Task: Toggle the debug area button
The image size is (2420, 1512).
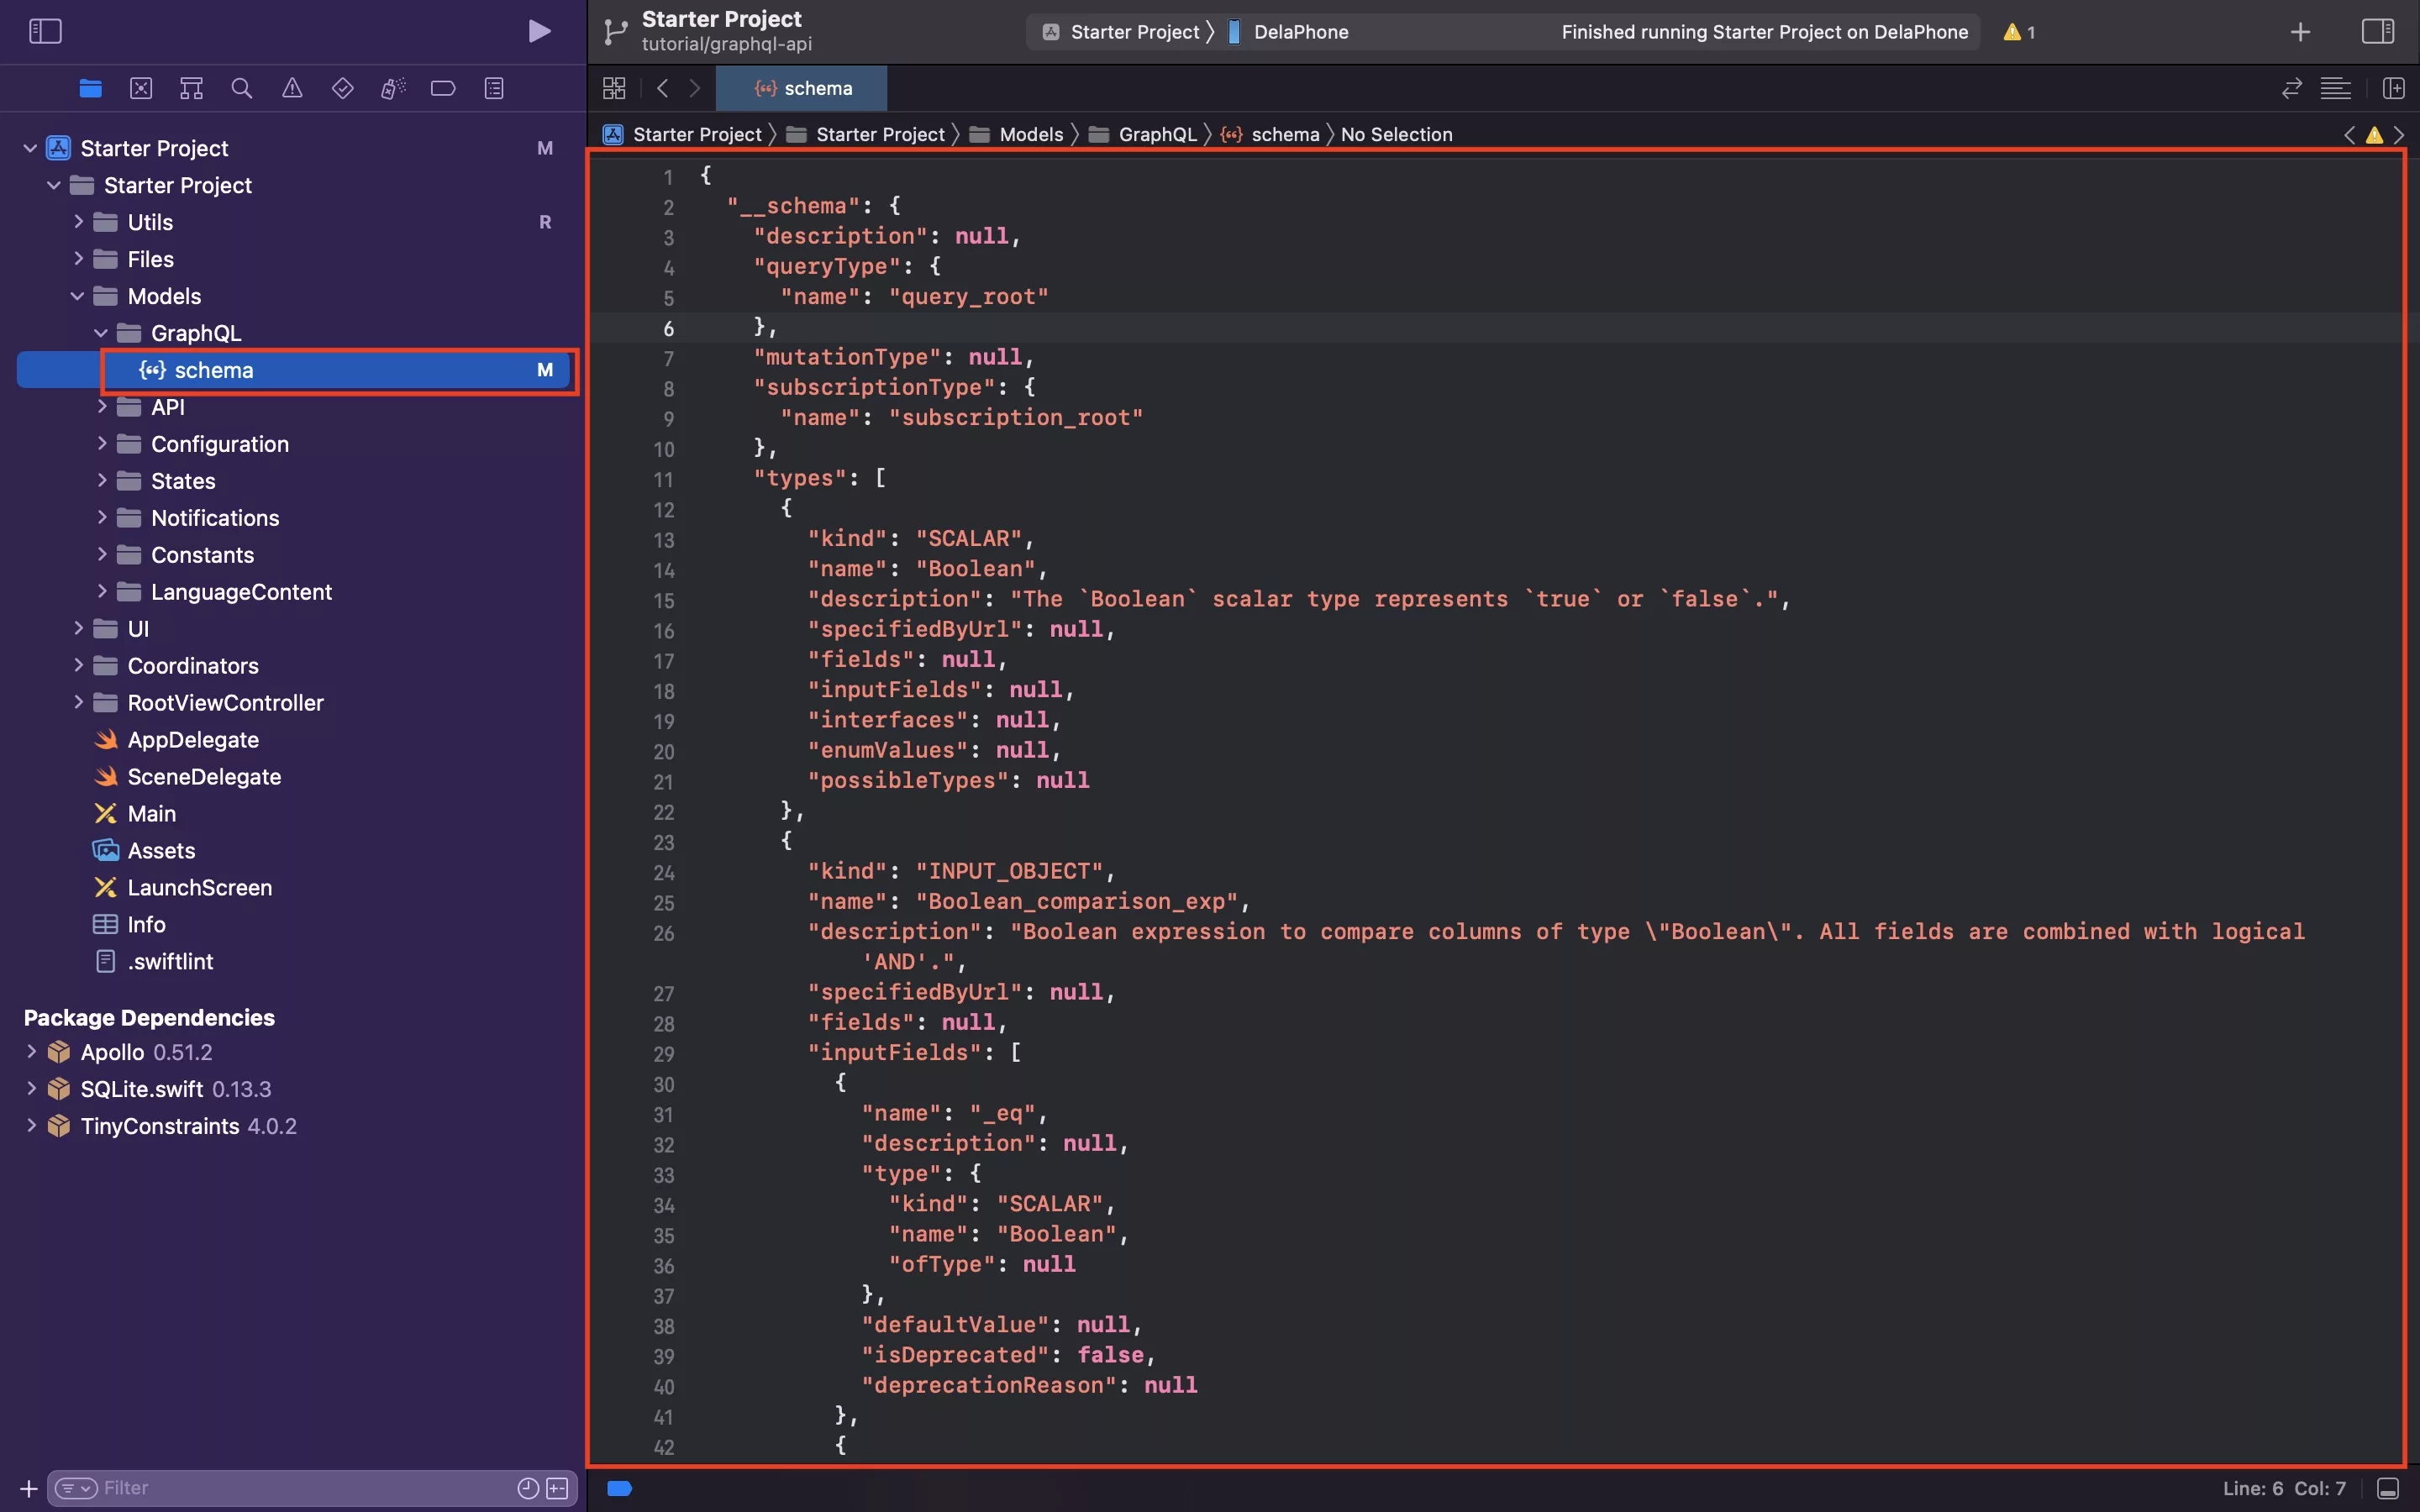Action: point(2387,1488)
